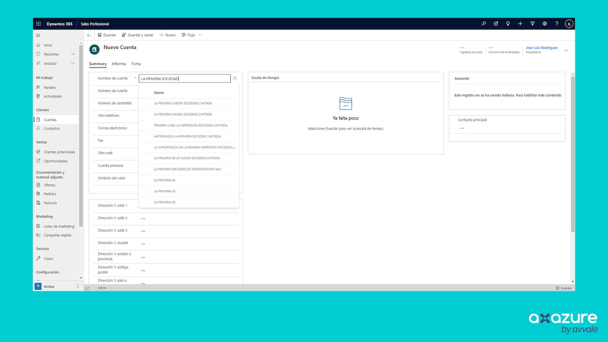
Task: Open the assistant lightbulb icon
Action: pos(508,24)
